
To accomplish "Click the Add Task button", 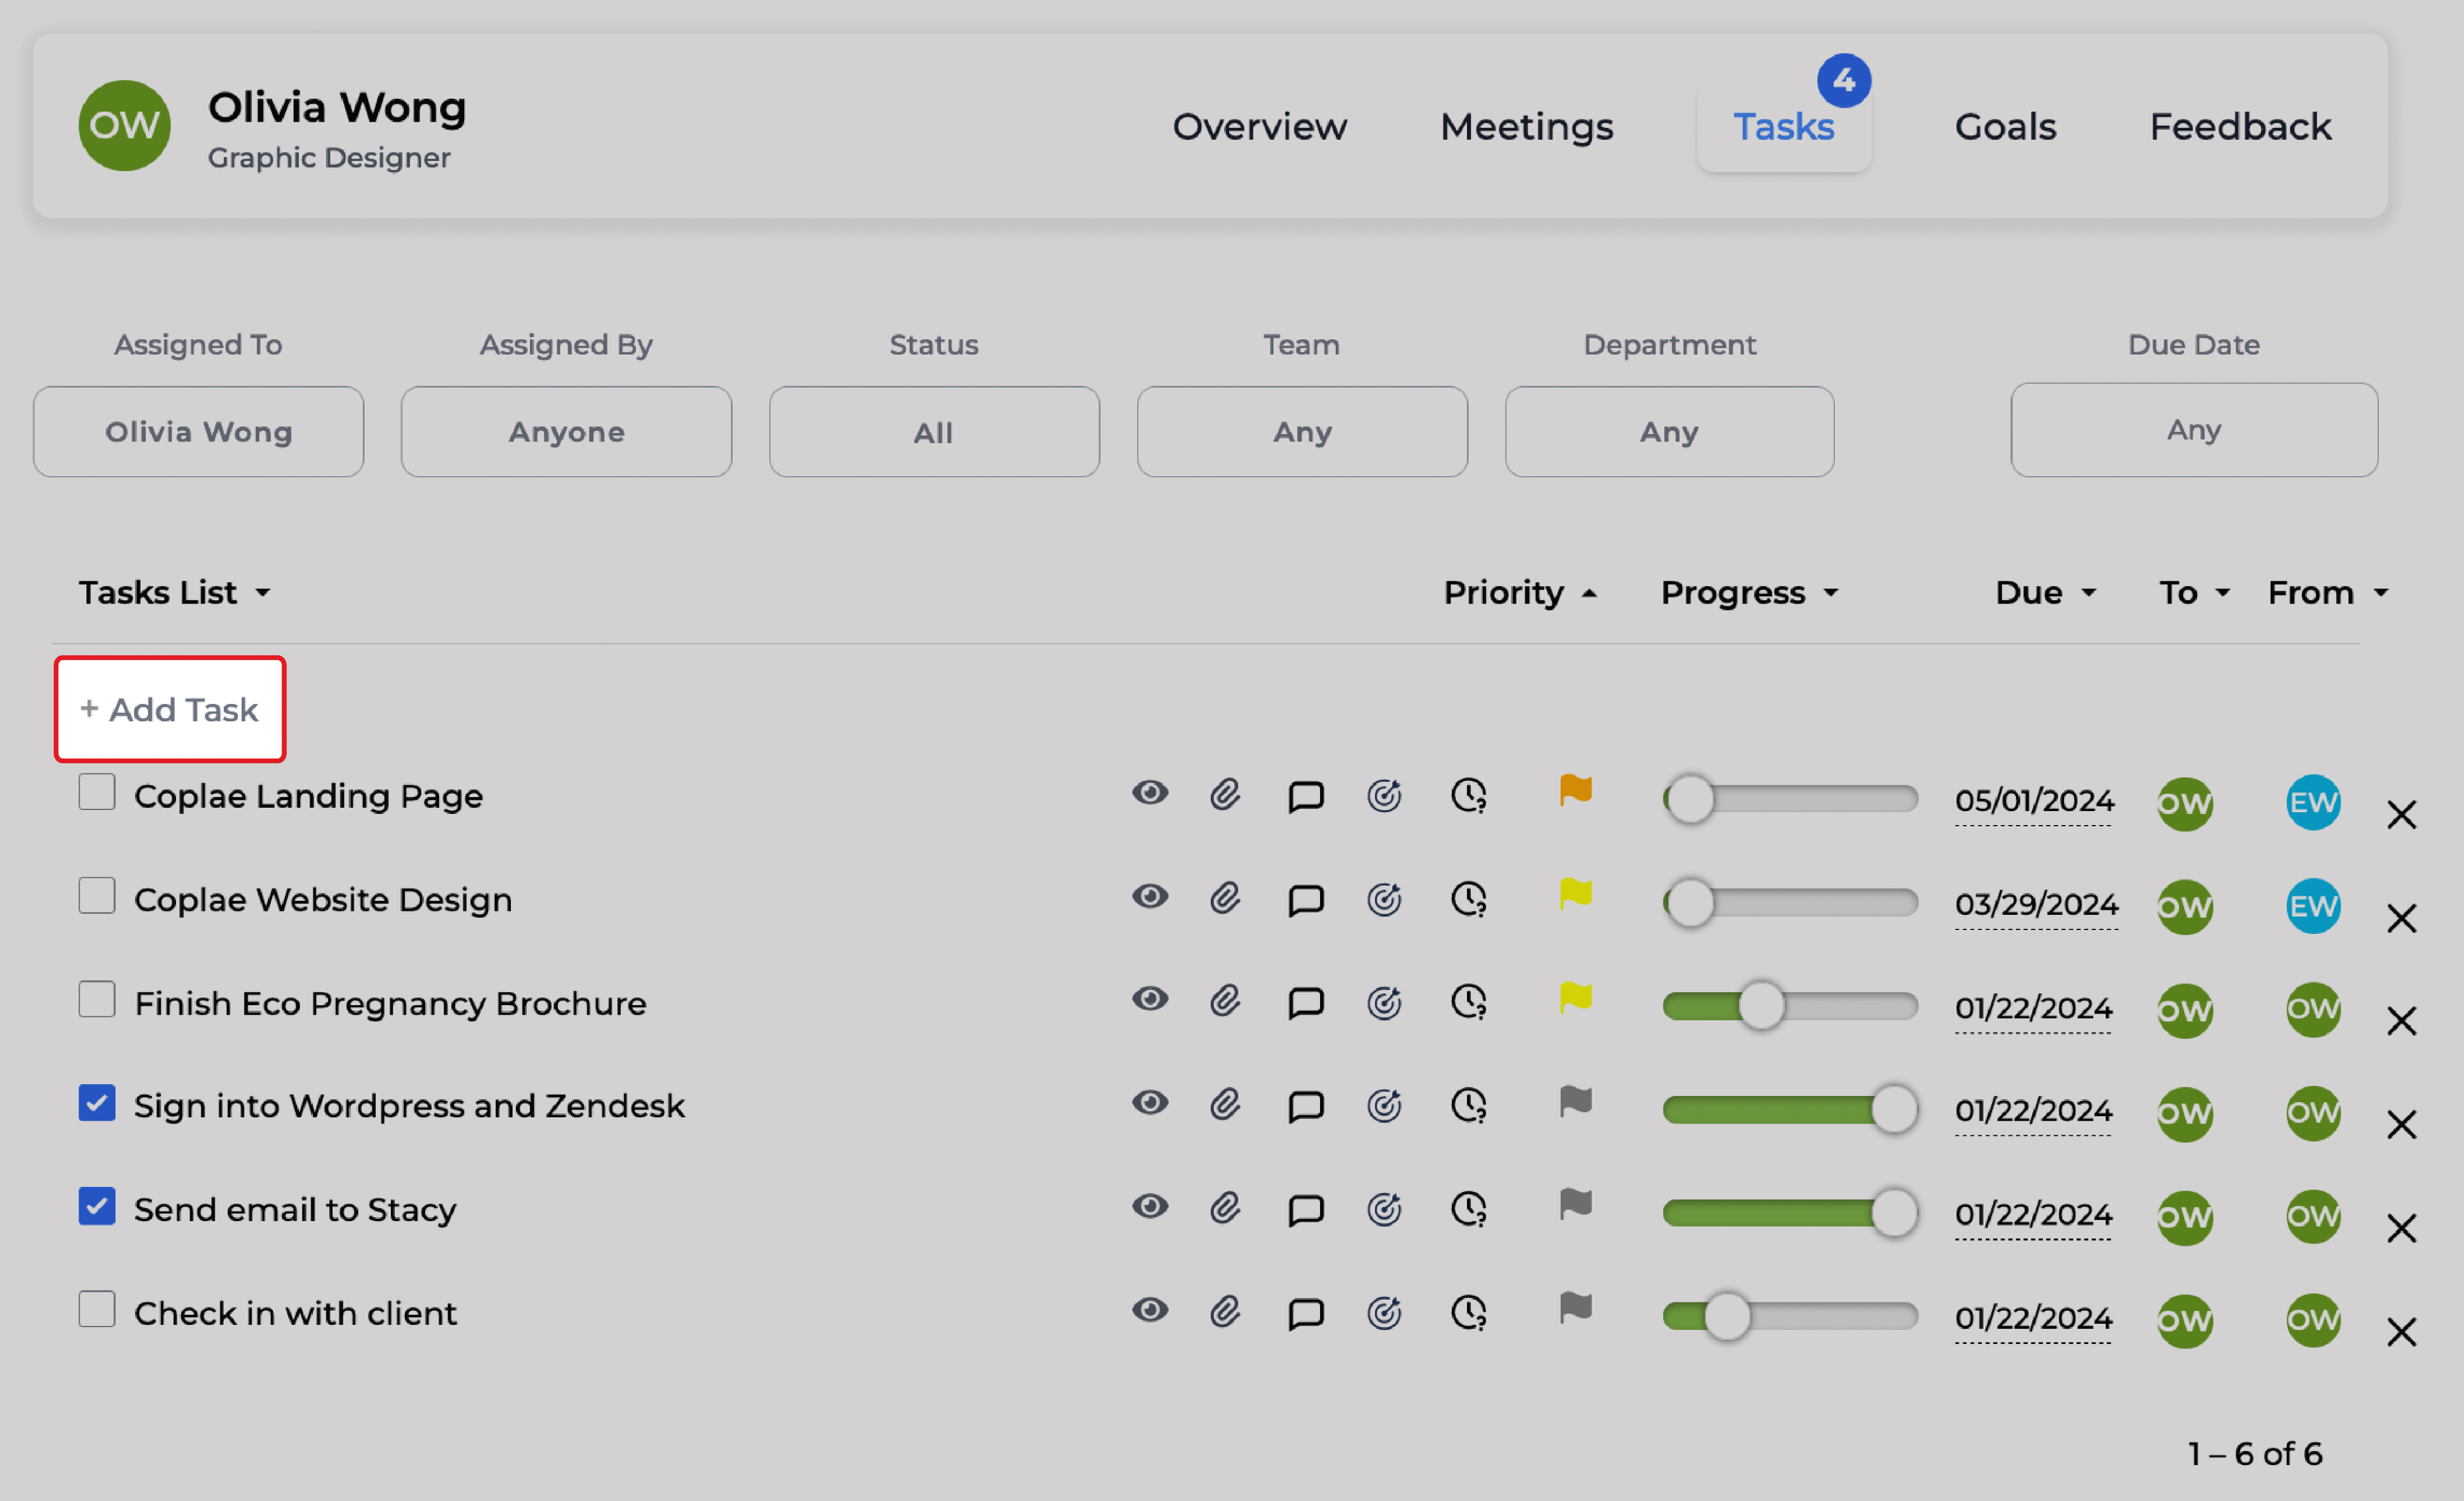I will 170,709.
